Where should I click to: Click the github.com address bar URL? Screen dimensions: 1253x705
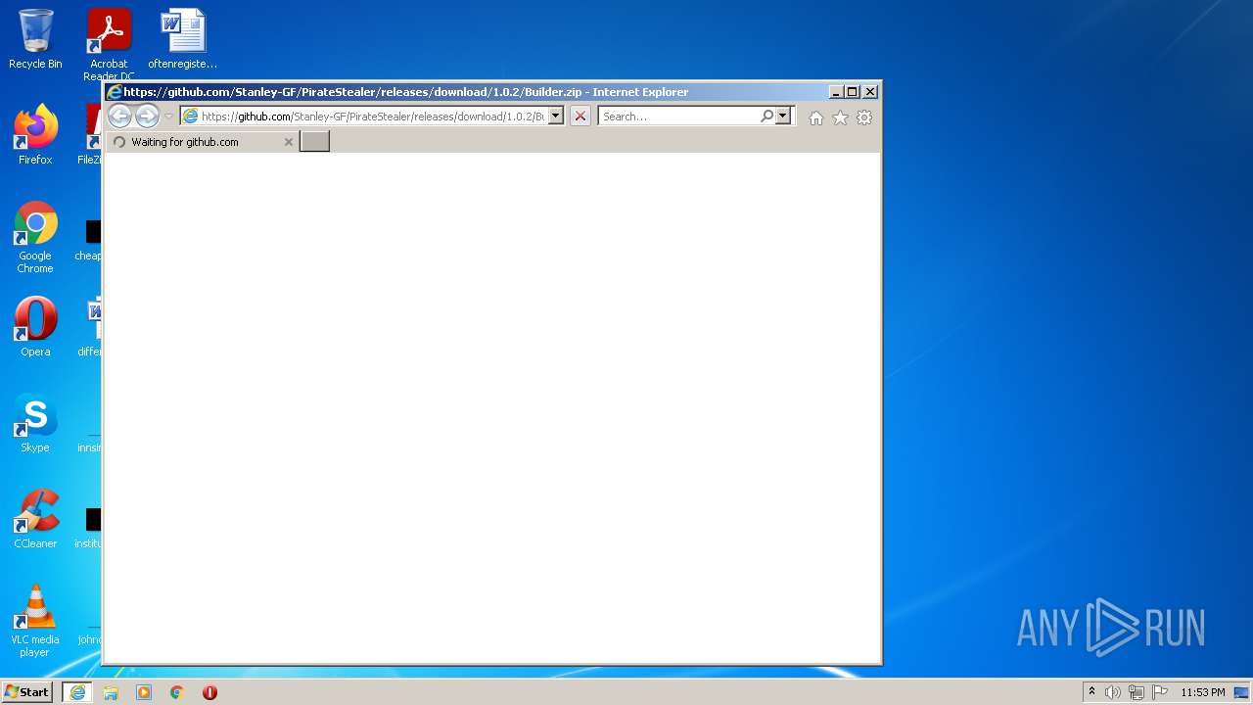click(x=372, y=116)
